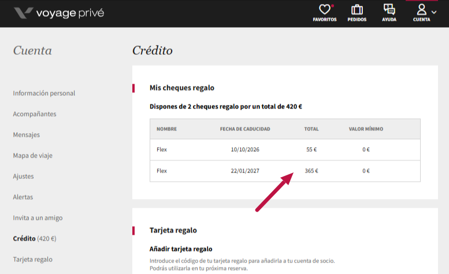
Task: Click Añadir tarjeta regalo heading
Action: (181, 249)
